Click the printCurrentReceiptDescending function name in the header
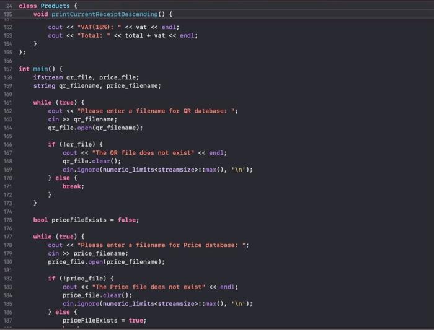The image size is (434, 330). coord(105,14)
